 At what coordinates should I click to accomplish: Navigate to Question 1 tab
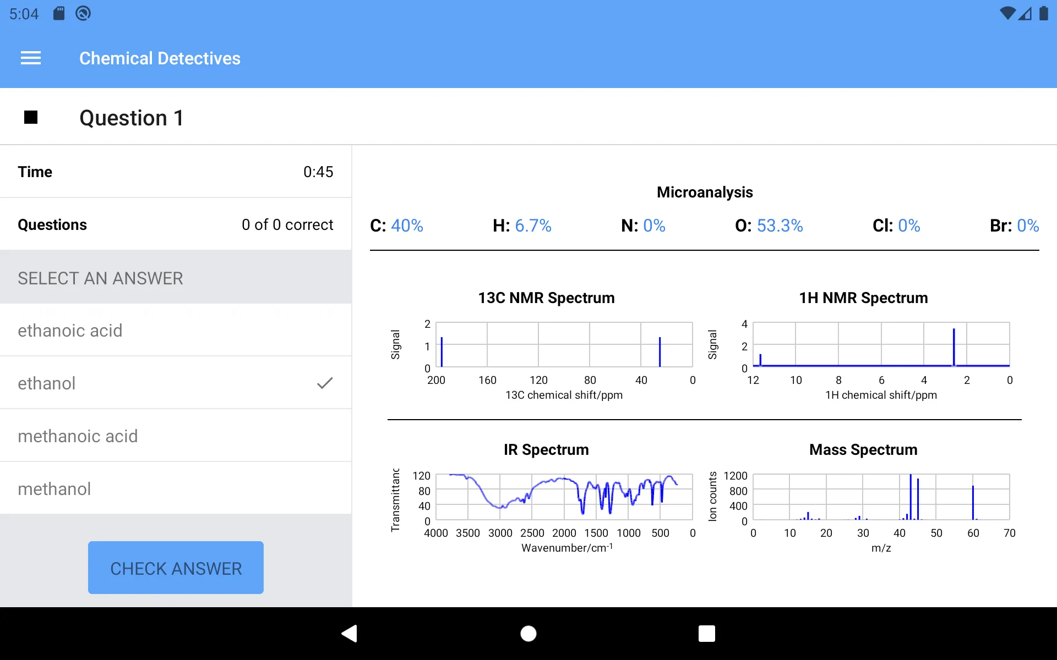tap(133, 118)
